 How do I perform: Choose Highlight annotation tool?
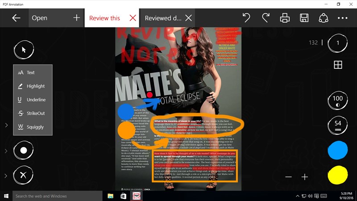pyautogui.click(x=33, y=86)
